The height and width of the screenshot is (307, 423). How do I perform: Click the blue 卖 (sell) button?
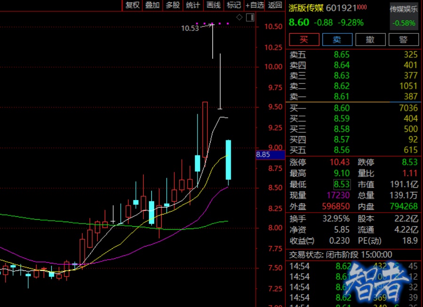coord(337,39)
